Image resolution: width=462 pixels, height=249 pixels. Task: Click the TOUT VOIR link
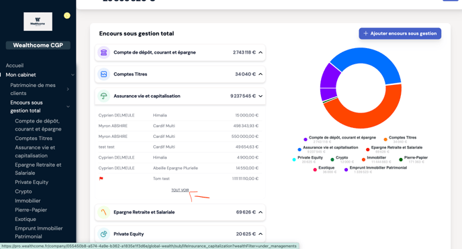click(x=180, y=190)
